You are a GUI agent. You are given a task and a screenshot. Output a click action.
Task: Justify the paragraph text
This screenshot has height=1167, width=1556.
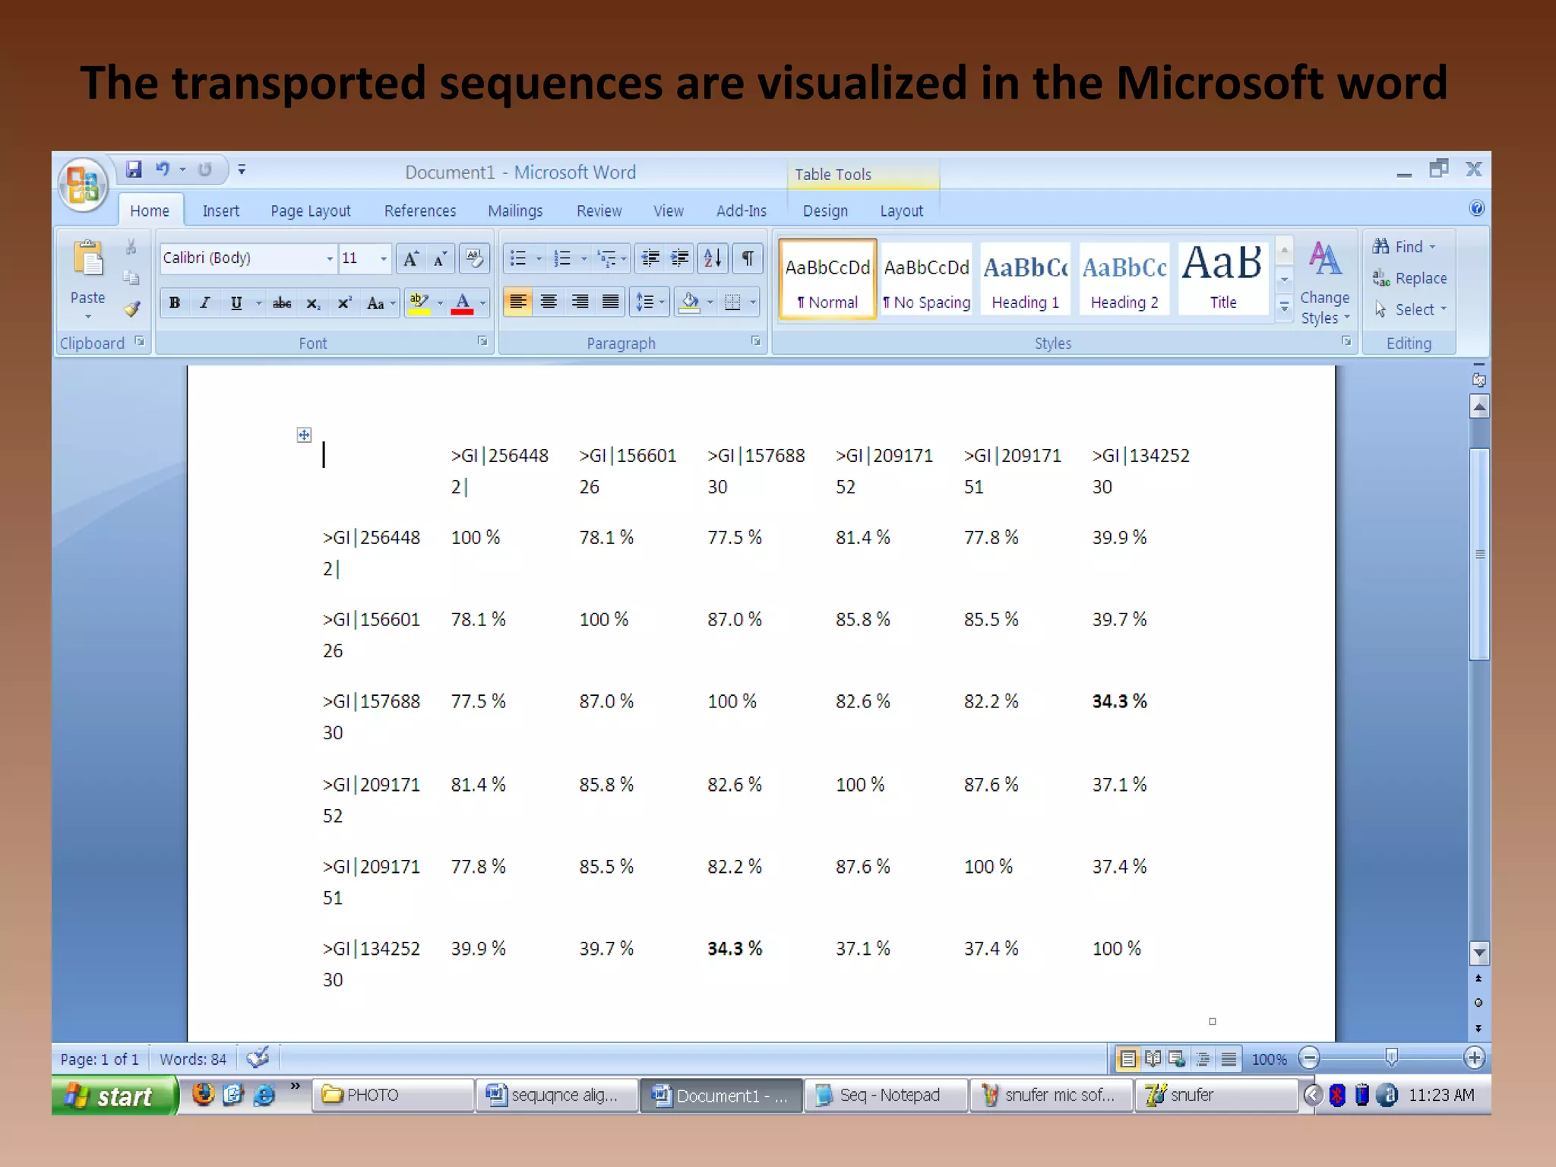coord(610,302)
